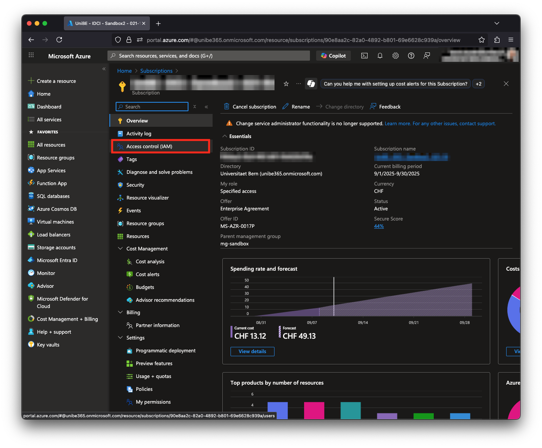Open Cloud Shell from the top bar
Image resolution: width=542 pixels, height=448 pixels.
pos(364,56)
